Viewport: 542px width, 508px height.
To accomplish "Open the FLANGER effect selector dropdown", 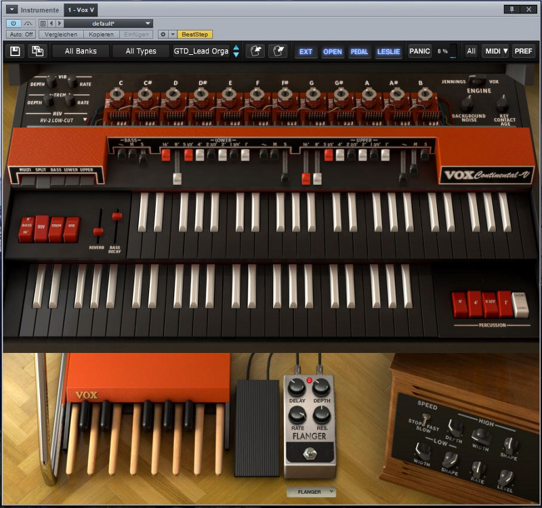I will click(311, 492).
